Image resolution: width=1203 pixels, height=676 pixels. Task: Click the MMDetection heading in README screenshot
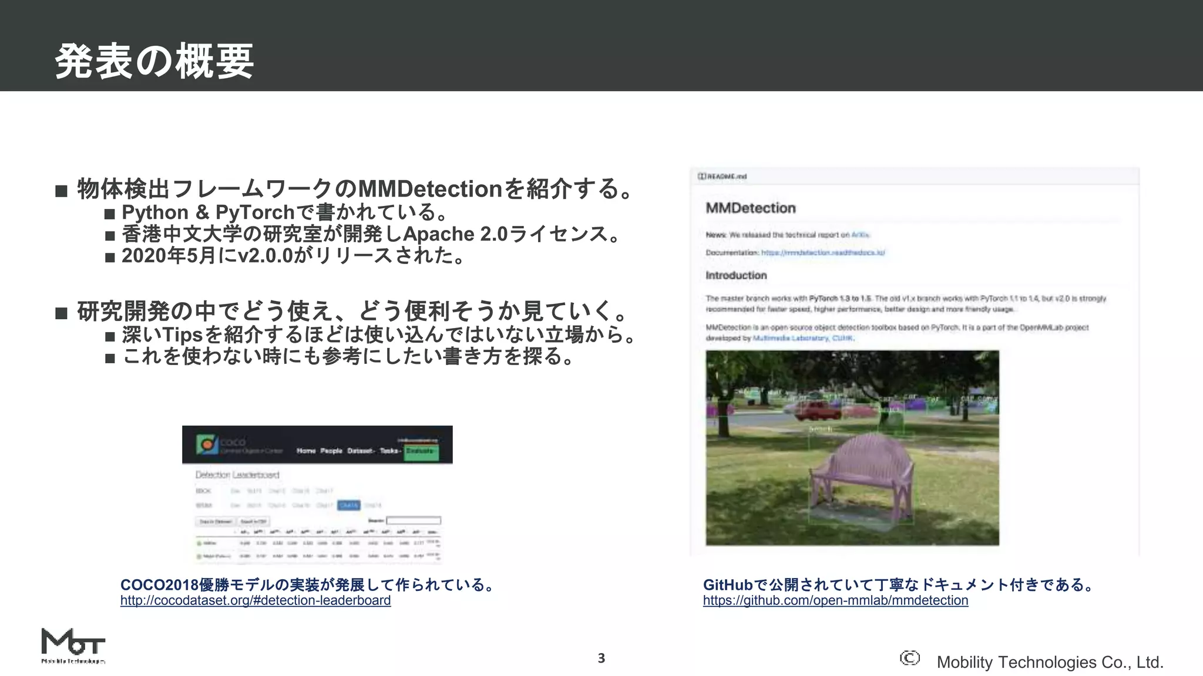(751, 208)
